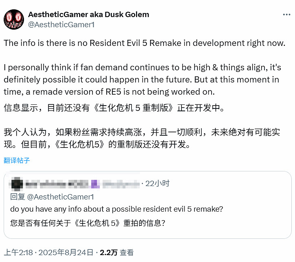The height and width of the screenshot is (262, 295).
Task: Click the blurred avatar in the quoted reply
Action: click(17, 184)
